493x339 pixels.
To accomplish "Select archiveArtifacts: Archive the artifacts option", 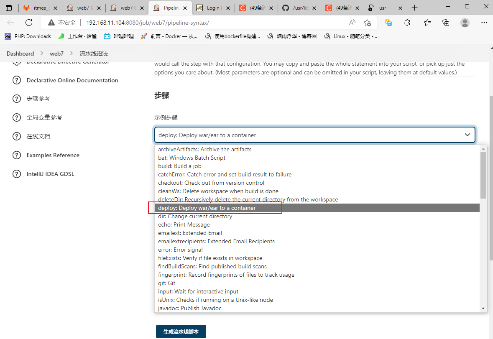I will (317, 149).
